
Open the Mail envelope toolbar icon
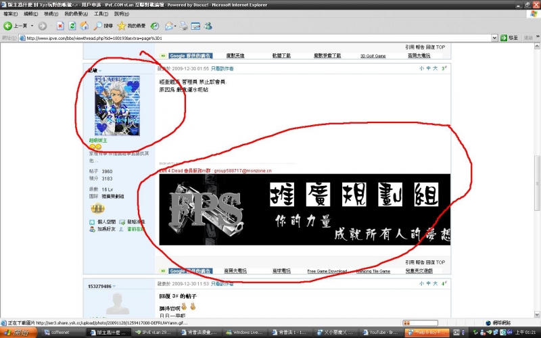[168, 26]
